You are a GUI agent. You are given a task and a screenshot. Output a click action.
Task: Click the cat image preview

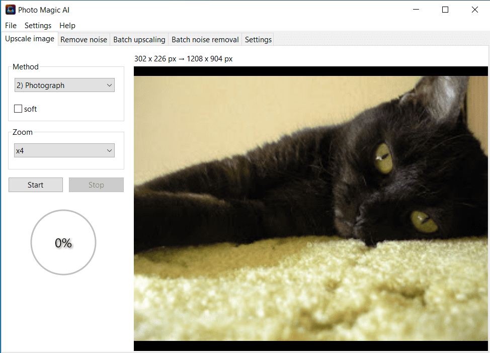310,208
